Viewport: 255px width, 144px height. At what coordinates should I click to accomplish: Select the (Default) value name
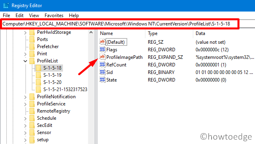click(x=116, y=42)
